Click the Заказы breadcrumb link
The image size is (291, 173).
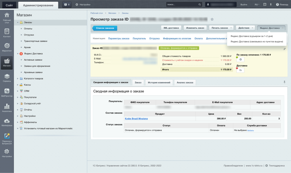(125, 13)
